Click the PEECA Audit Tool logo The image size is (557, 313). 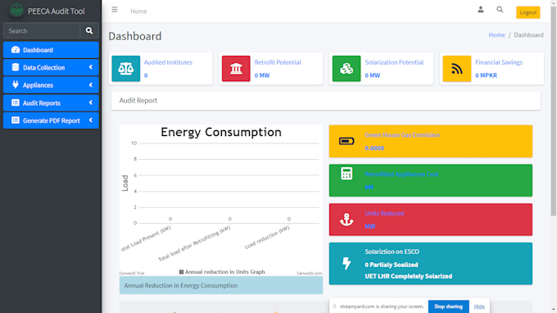16,11
